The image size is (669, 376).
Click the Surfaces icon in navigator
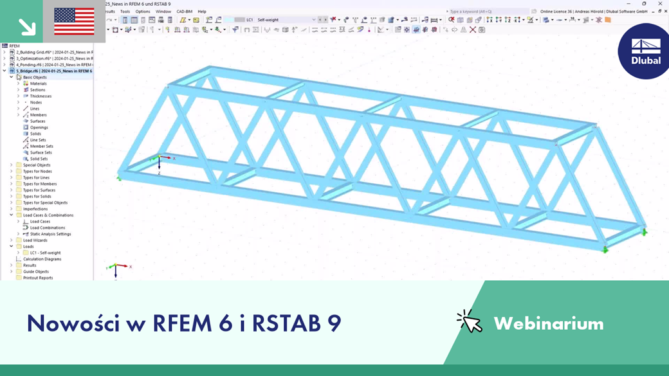tap(26, 121)
